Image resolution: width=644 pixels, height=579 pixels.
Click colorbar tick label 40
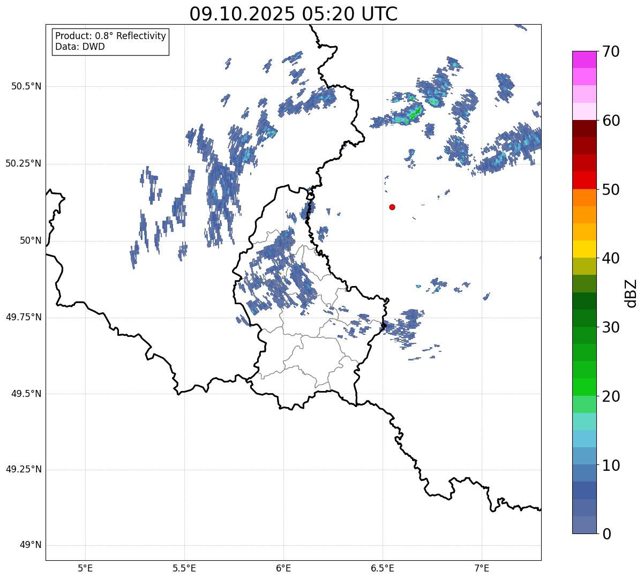(610, 259)
